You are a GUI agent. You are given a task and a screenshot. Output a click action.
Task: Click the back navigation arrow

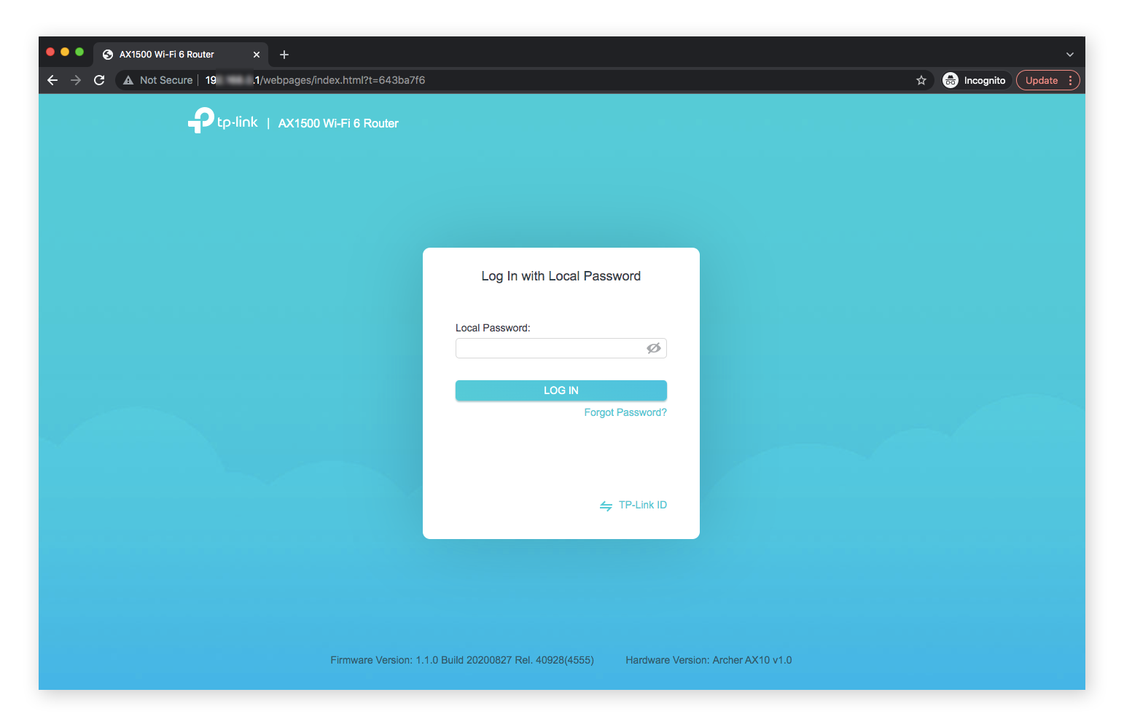coord(52,80)
